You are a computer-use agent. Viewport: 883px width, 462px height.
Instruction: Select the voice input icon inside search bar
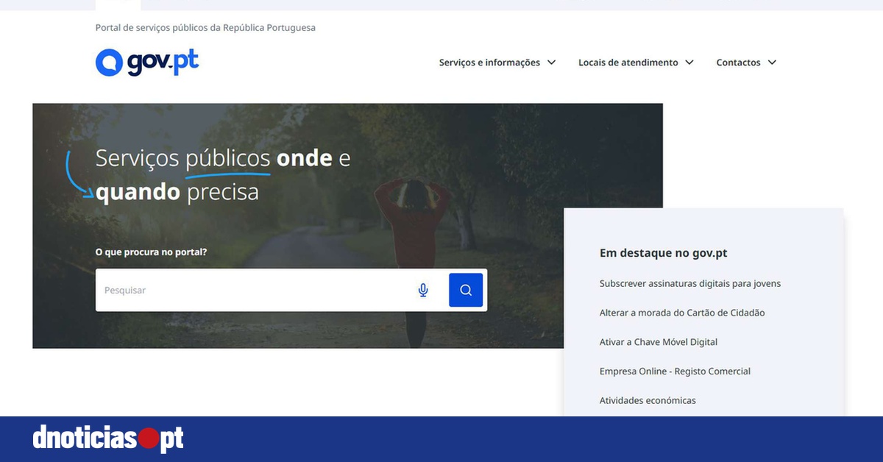coord(423,290)
